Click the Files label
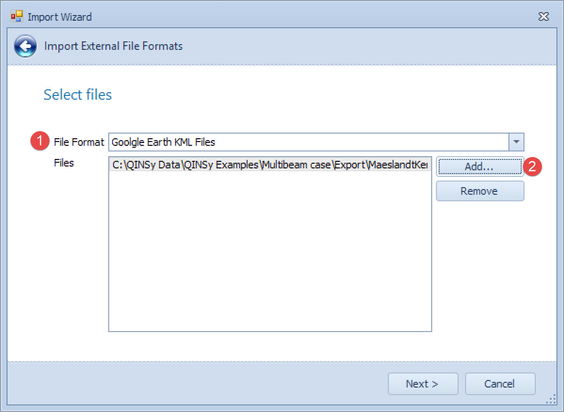Screen dimensions: 564x412 point(64,163)
